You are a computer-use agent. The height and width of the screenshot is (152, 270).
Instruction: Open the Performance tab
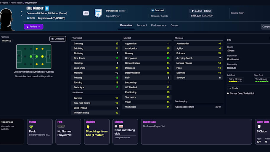click(159, 25)
